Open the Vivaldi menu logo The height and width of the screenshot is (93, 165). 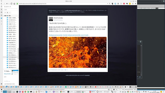1,1
